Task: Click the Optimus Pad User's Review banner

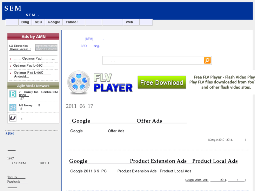Action: (46, 47)
